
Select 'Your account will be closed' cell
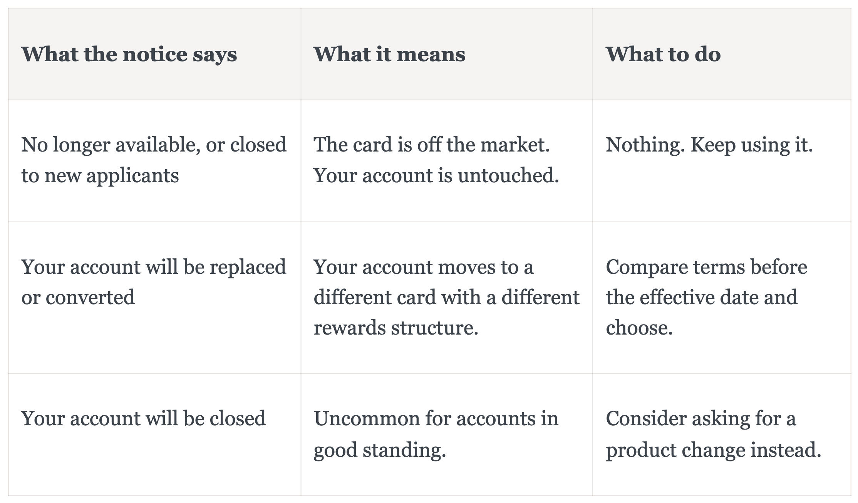154,434
